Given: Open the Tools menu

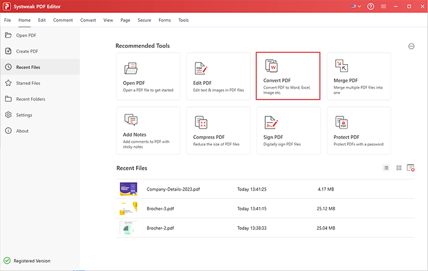Looking at the screenshot, I should [184, 20].
